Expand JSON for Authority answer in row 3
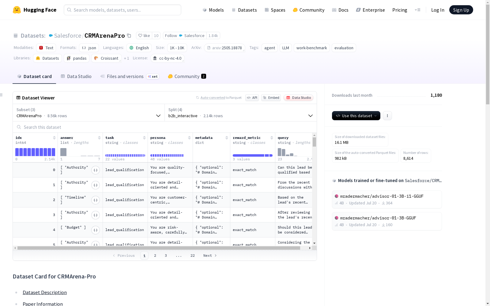Viewport: 490px width, 306px height. pyautogui.click(x=96, y=215)
